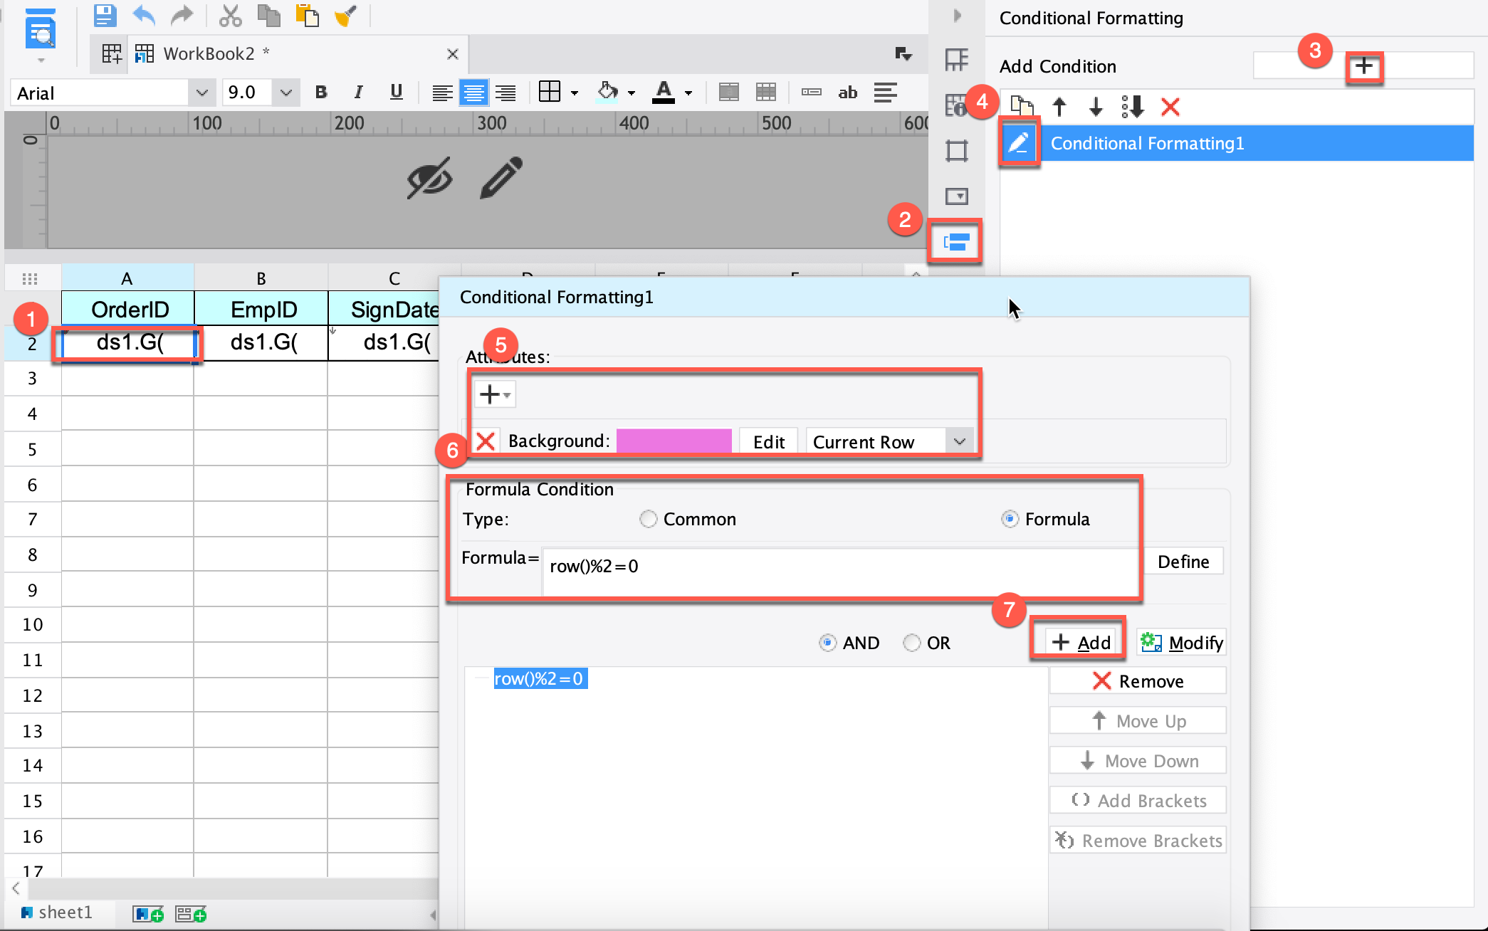Image resolution: width=1488 pixels, height=931 pixels.
Task: Select cell A2 containing ds1.G(
Action: 128,344
